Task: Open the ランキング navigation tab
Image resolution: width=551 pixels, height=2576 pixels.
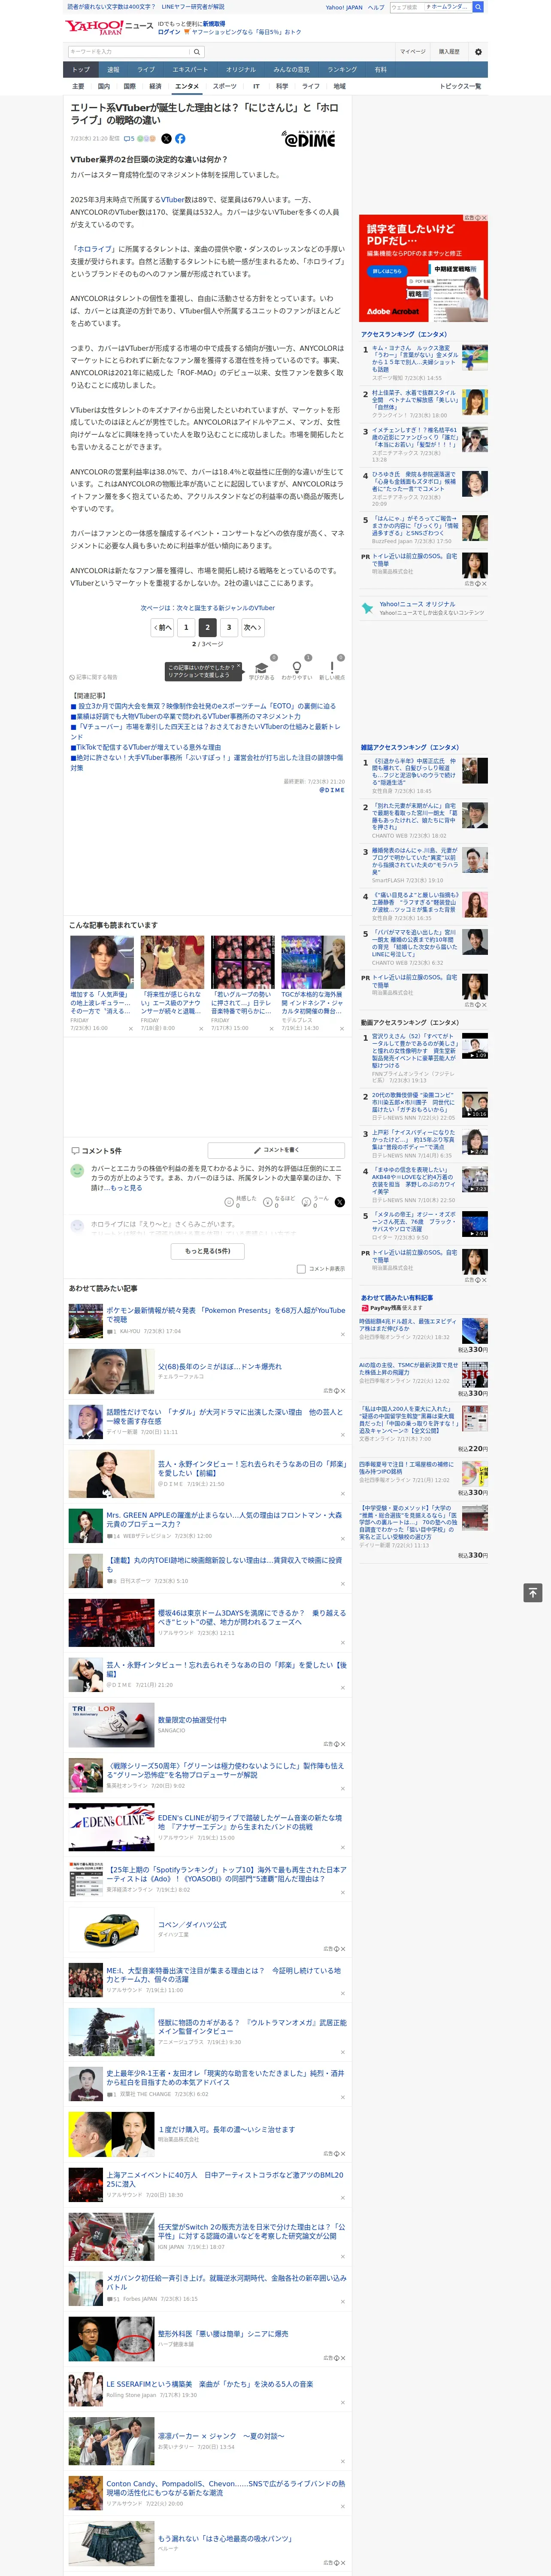Action: coord(342,69)
